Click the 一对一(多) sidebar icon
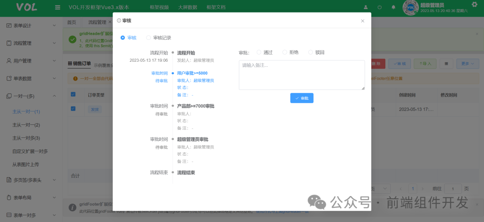This screenshot has width=484, height=222. pos(9,96)
